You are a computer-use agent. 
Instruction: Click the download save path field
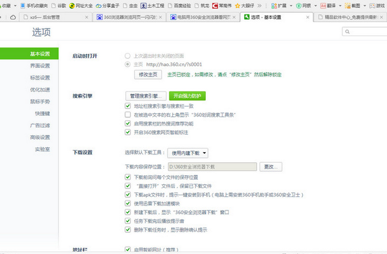pyautogui.click(x=190, y=167)
